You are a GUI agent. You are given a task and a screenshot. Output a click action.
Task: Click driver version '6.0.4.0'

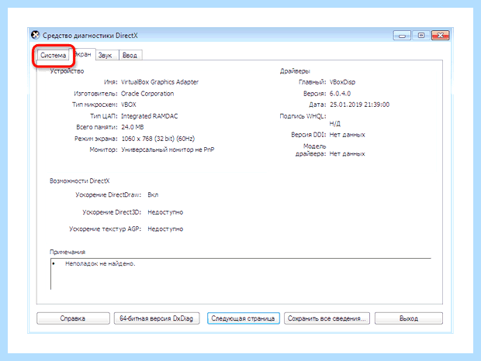pyautogui.click(x=340, y=94)
